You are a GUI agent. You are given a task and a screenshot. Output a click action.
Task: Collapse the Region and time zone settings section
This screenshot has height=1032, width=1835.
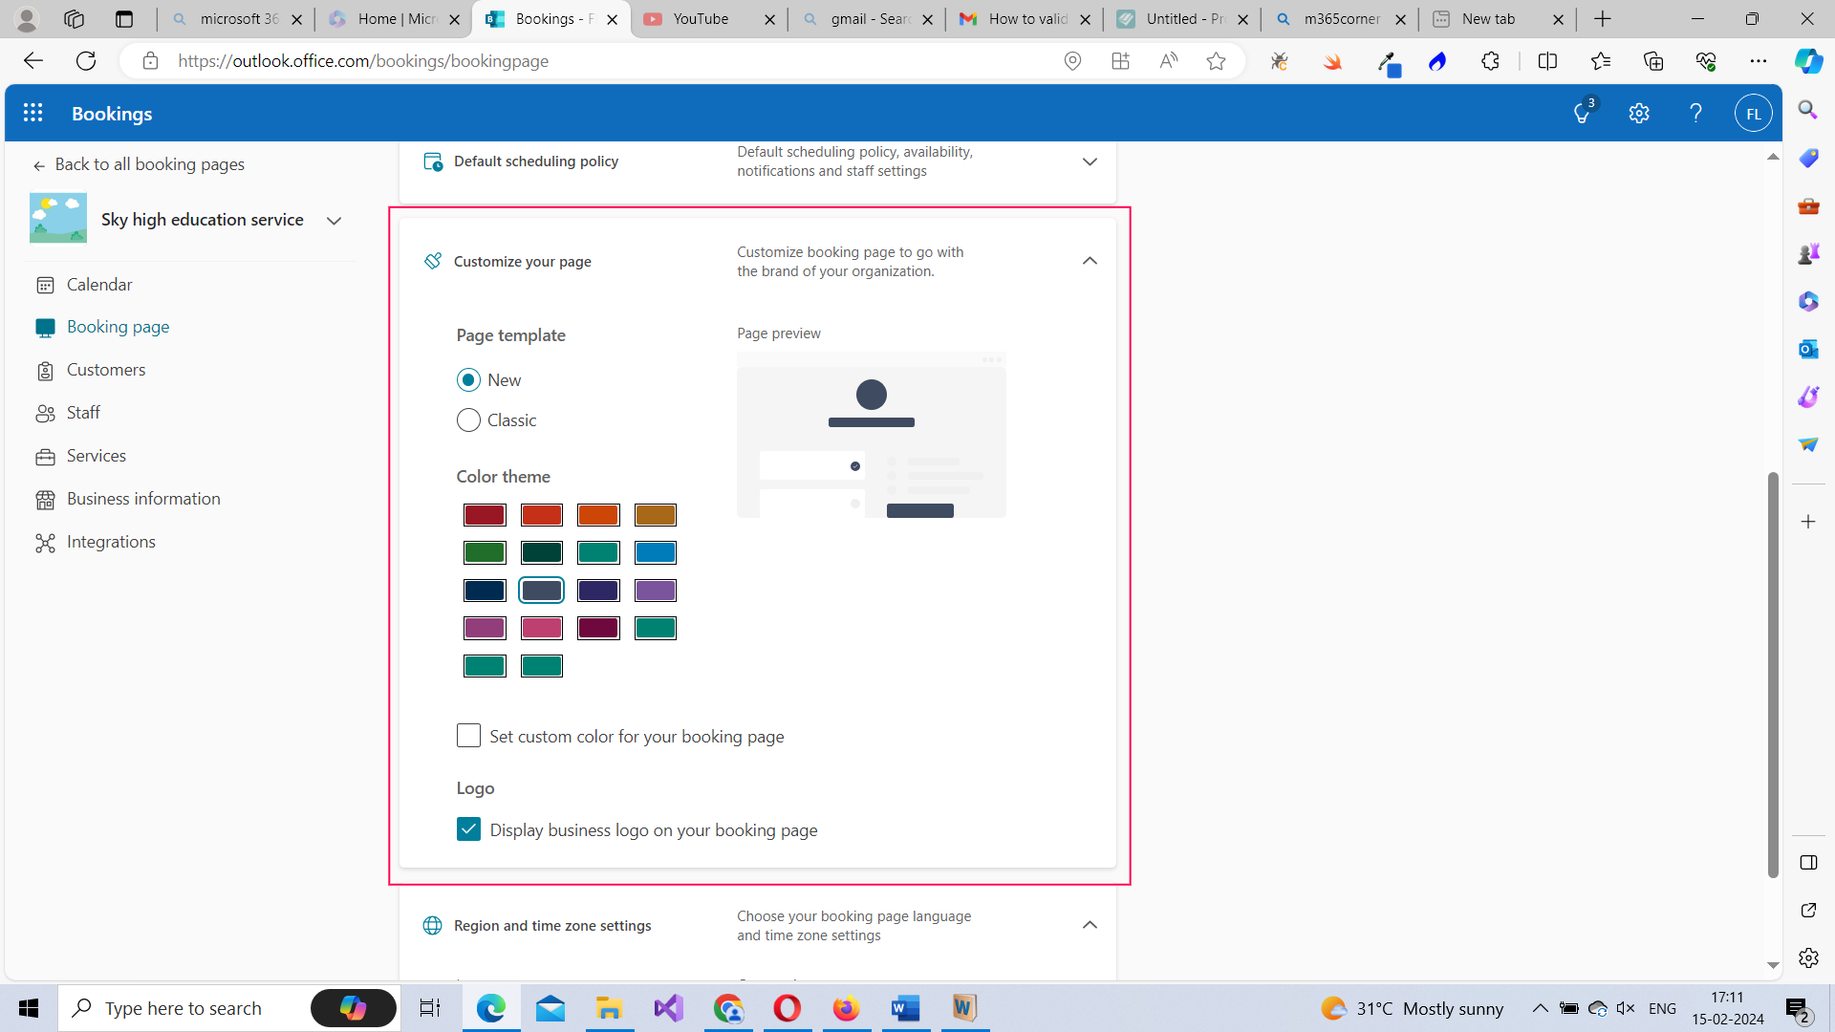[1090, 925]
